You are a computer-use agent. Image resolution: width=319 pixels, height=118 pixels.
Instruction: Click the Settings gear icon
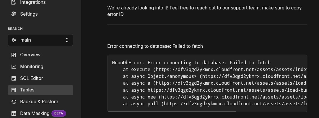[x=14, y=14]
